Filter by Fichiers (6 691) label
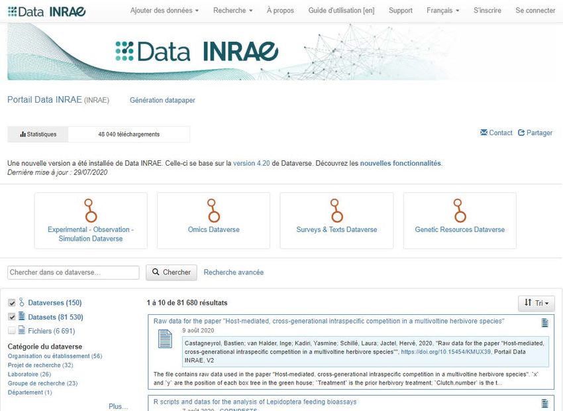This screenshot has height=411, width=563. [x=52, y=331]
